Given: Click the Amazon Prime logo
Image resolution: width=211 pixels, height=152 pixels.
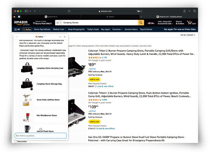Looking at the screenshot, I should pos(20,23).
